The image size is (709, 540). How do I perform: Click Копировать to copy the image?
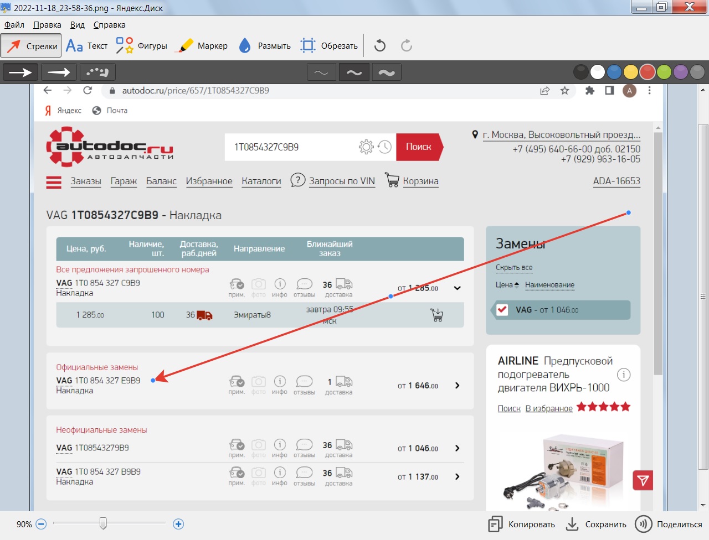coord(521,525)
